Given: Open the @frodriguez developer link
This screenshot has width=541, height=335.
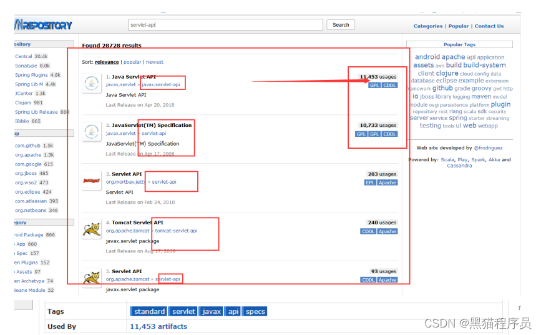Looking at the screenshot, I should click(488, 148).
